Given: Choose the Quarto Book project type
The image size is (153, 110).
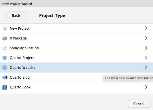Looking at the screenshot, I should click(77, 87).
